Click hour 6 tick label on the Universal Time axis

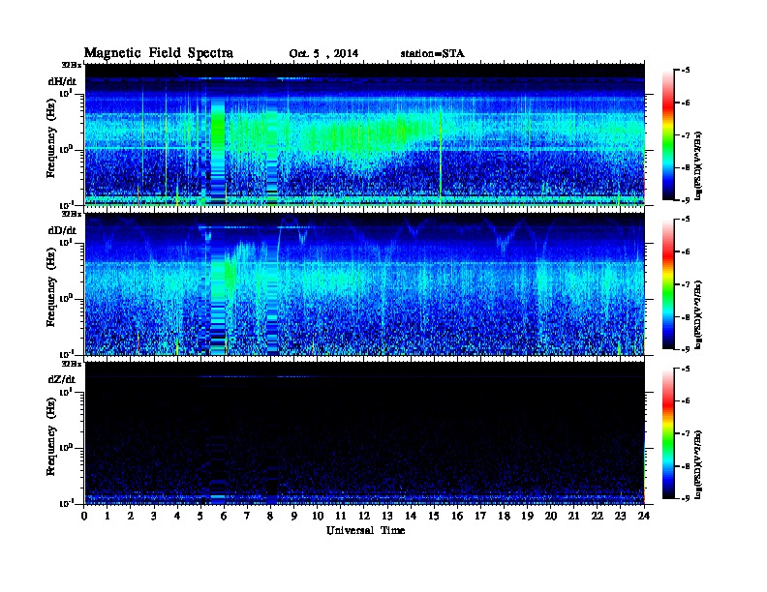[224, 517]
